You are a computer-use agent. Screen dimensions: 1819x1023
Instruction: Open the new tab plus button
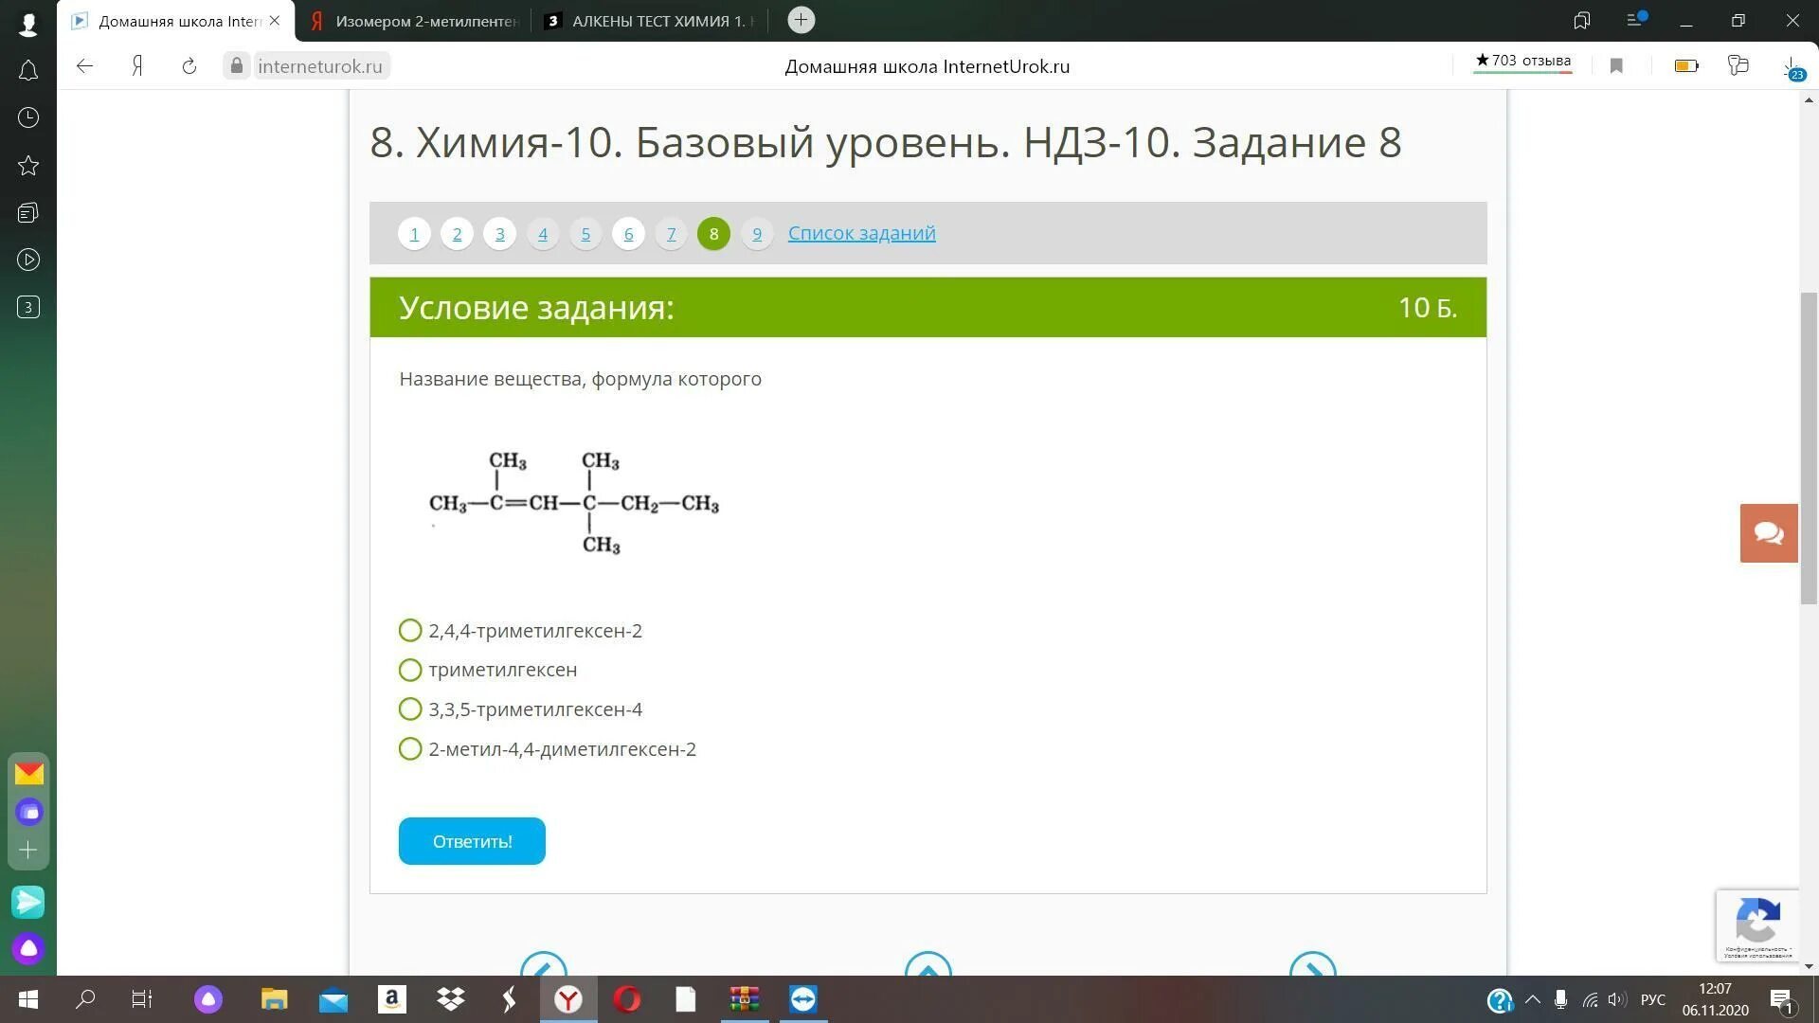[801, 20]
